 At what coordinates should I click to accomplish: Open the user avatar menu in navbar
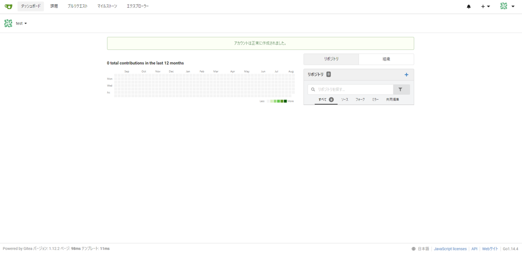click(507, 6)
